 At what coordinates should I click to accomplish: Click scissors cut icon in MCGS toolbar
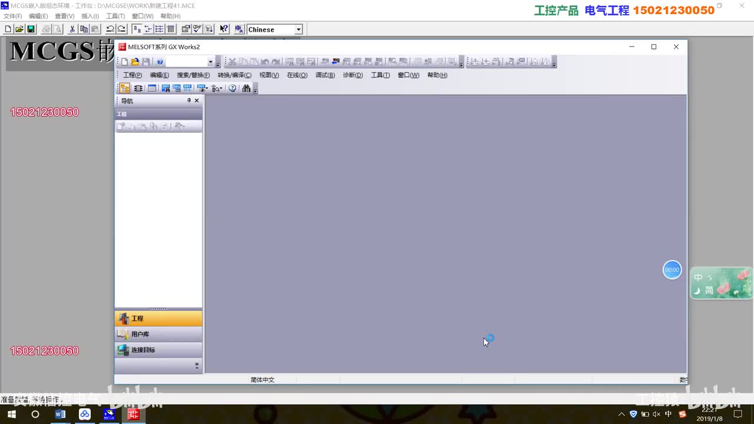[x=72, y=29]
